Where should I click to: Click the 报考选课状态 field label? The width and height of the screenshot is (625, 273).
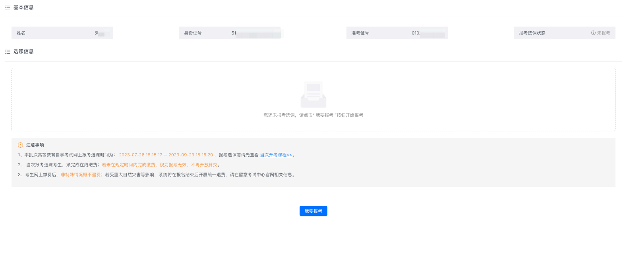pos(532,33)
